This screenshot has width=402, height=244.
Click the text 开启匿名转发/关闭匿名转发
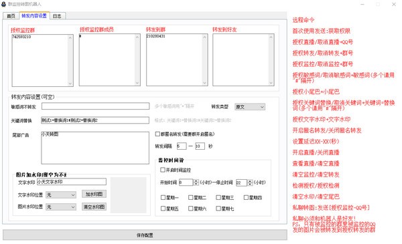tap(327, 130)
